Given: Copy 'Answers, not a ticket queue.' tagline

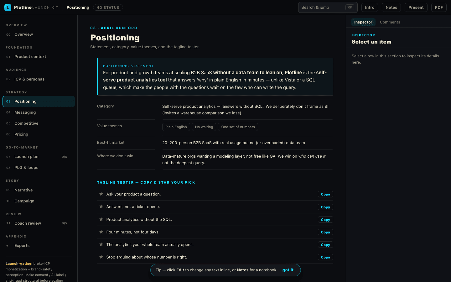Looking at the screenshot, I should tap(325, 207).
